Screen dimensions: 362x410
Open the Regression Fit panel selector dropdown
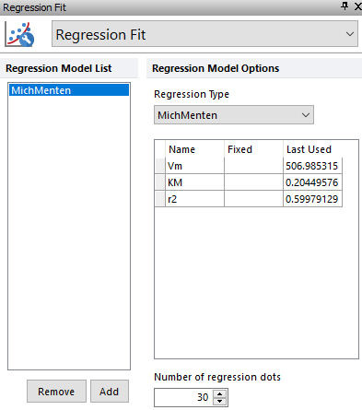[x=204, y=34]
